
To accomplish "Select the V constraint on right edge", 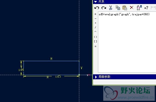I will coord(81,68).
